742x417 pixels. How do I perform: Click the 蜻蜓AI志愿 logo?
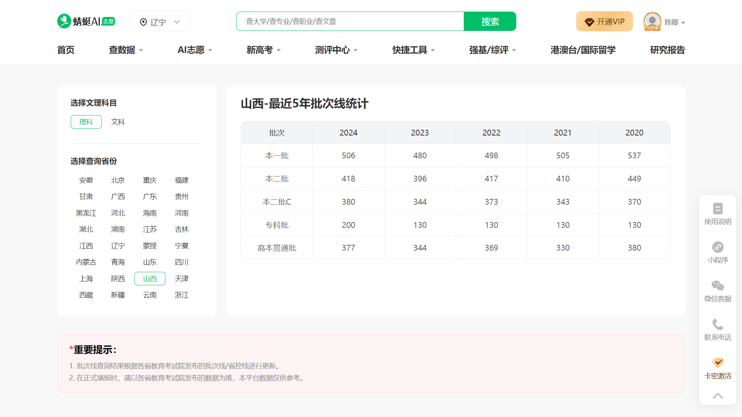(86, 21)
